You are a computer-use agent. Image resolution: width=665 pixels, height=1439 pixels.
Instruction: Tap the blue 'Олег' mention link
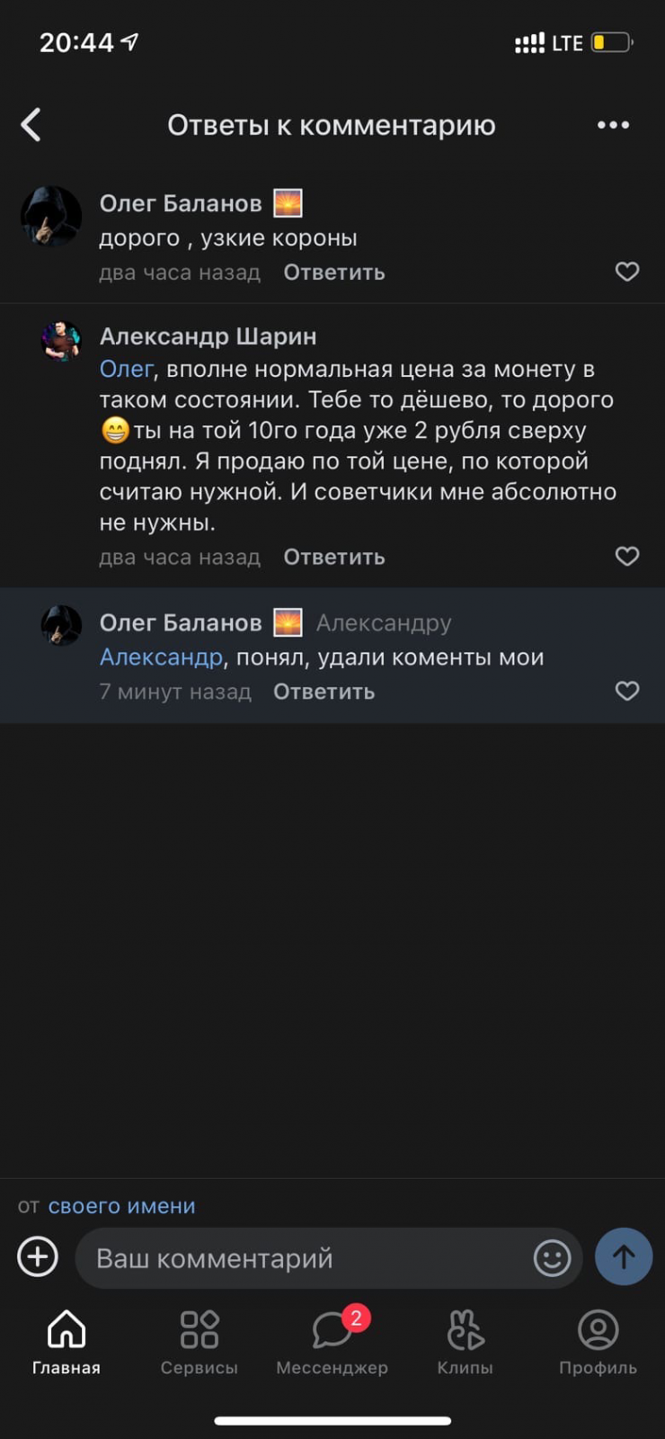click(126, 369)
